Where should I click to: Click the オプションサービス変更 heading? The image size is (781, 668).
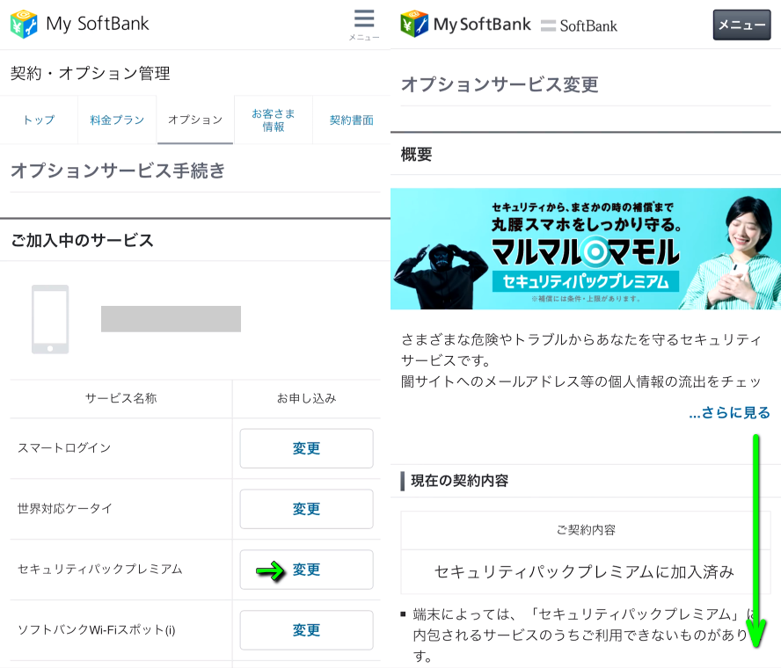[x=500, y=84]
